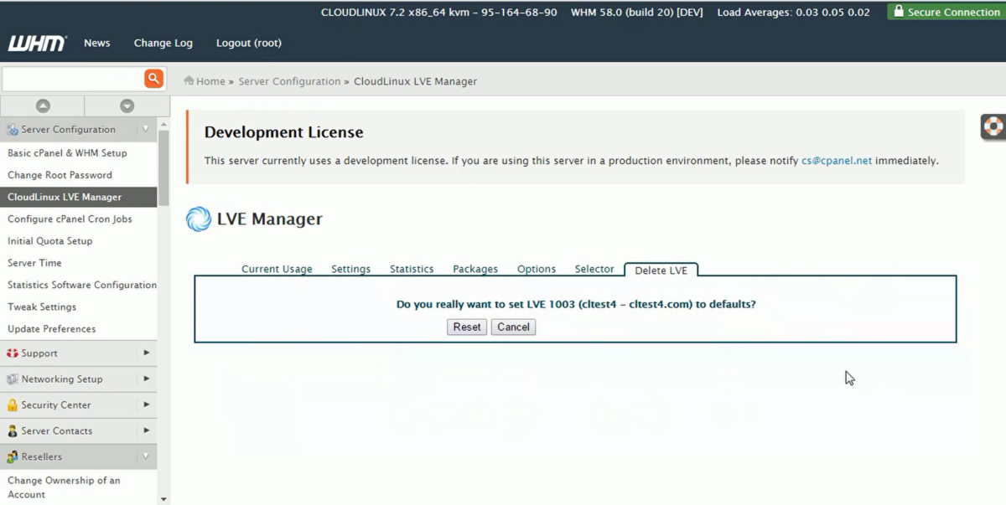
Task: Click the Home breadcrumb icon
Action: click(x=189, y=81)
